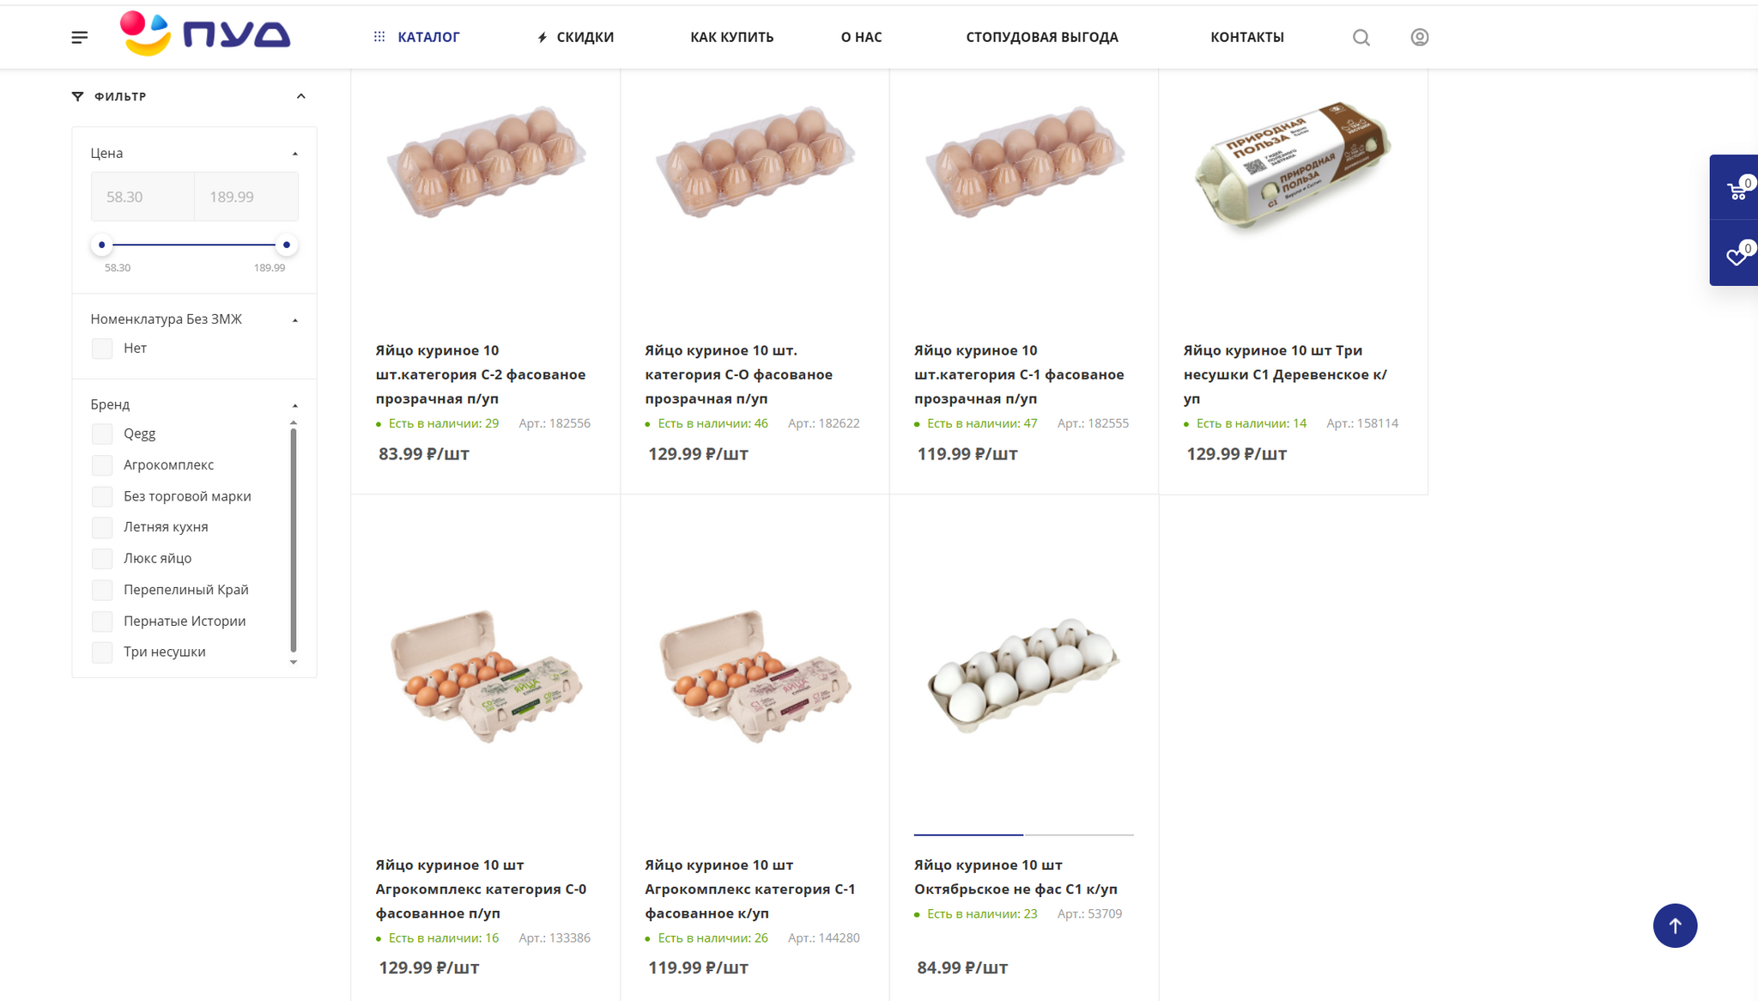This screenshot has width=1758, height=1001.
Task: Open the search magnifier icon
Action: point(1361,37)
